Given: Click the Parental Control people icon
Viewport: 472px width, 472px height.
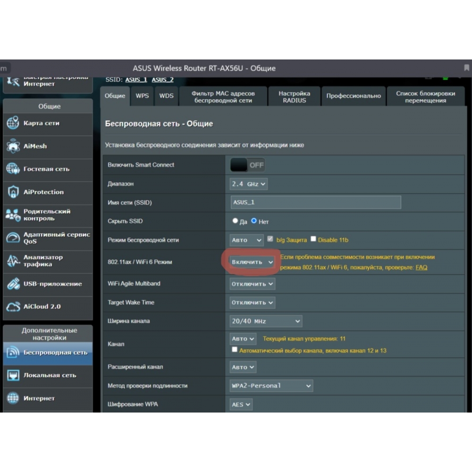Looking at the screenshot, I should [x=13, y=215].
